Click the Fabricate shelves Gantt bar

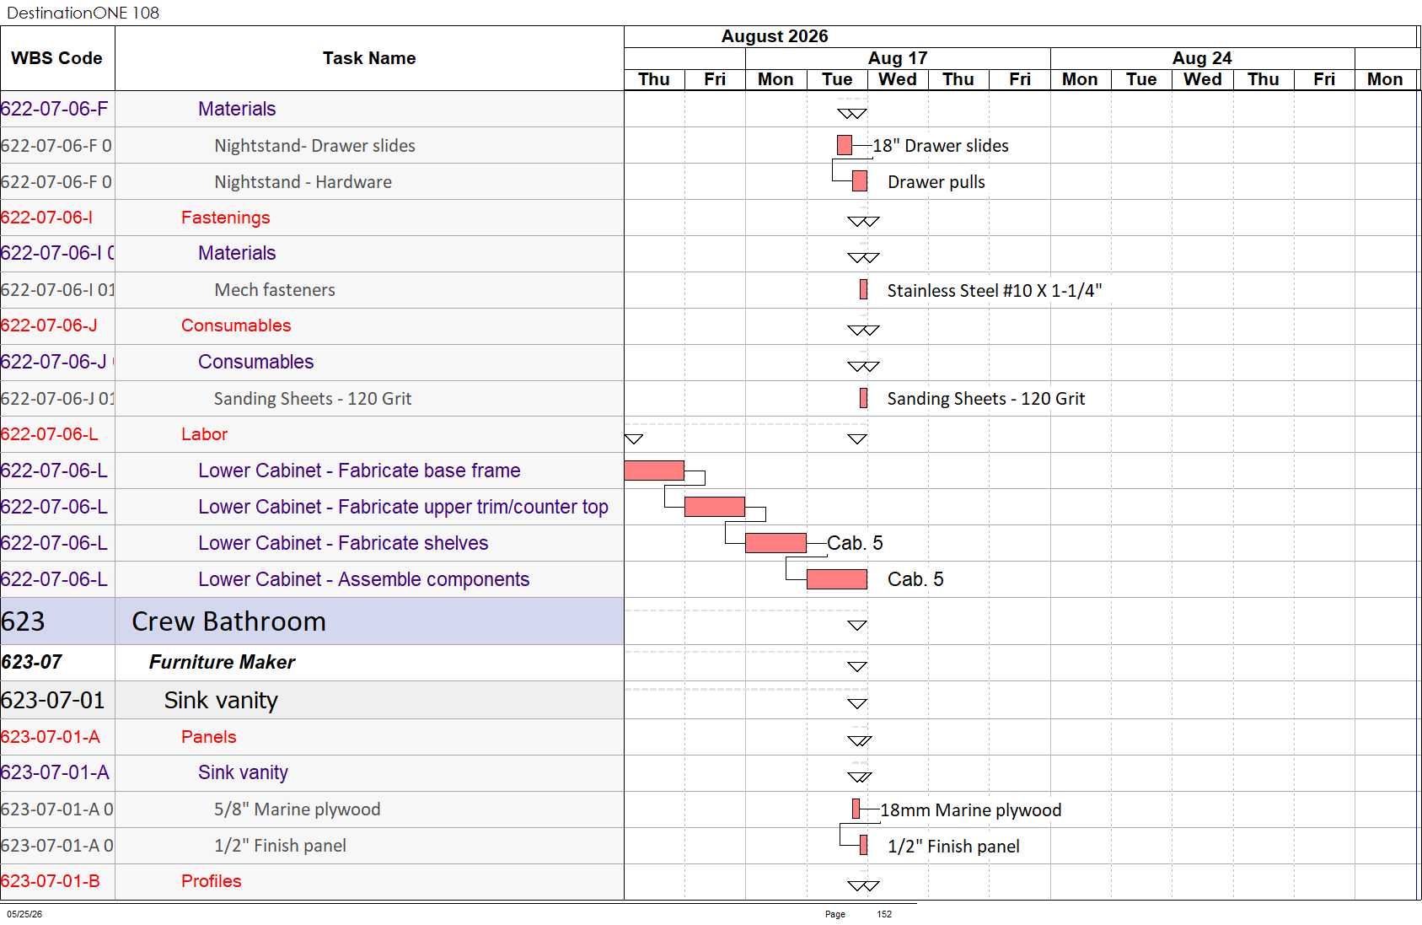pos(775,543)
